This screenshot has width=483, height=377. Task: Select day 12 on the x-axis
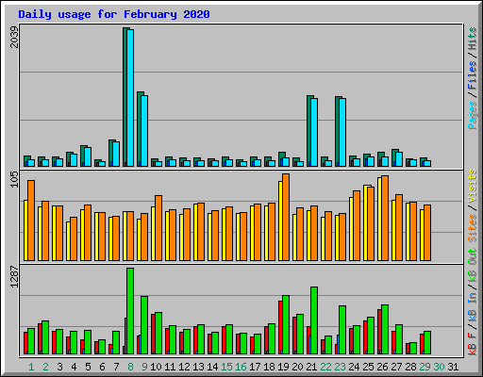pyautogui.click(x=184, y=367)
